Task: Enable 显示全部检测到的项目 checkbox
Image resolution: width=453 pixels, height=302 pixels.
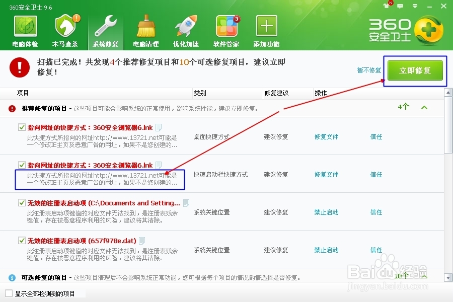Action: 9,293
